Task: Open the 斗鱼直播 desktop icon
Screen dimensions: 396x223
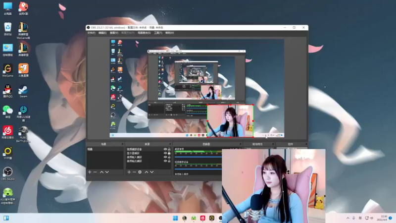Action: point(23,70)
